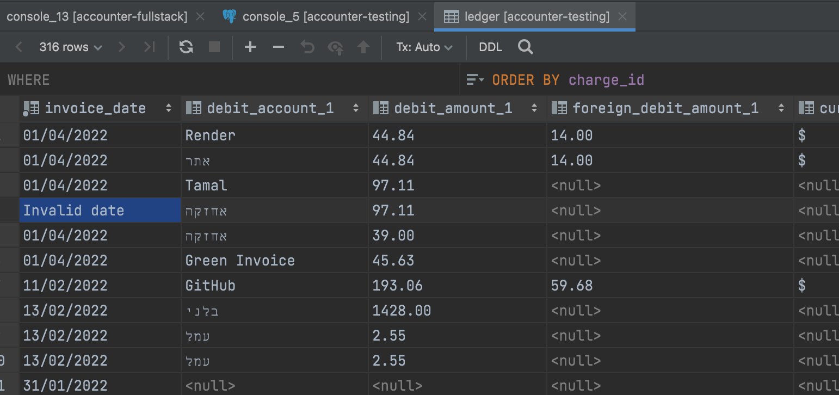Add a new row with plus icon

(x=250, y=47)
